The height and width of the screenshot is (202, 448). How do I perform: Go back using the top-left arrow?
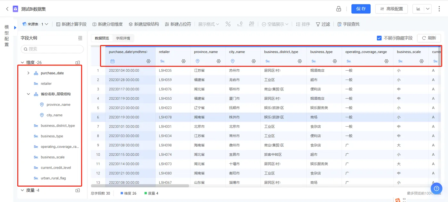[x=7, y=9]
